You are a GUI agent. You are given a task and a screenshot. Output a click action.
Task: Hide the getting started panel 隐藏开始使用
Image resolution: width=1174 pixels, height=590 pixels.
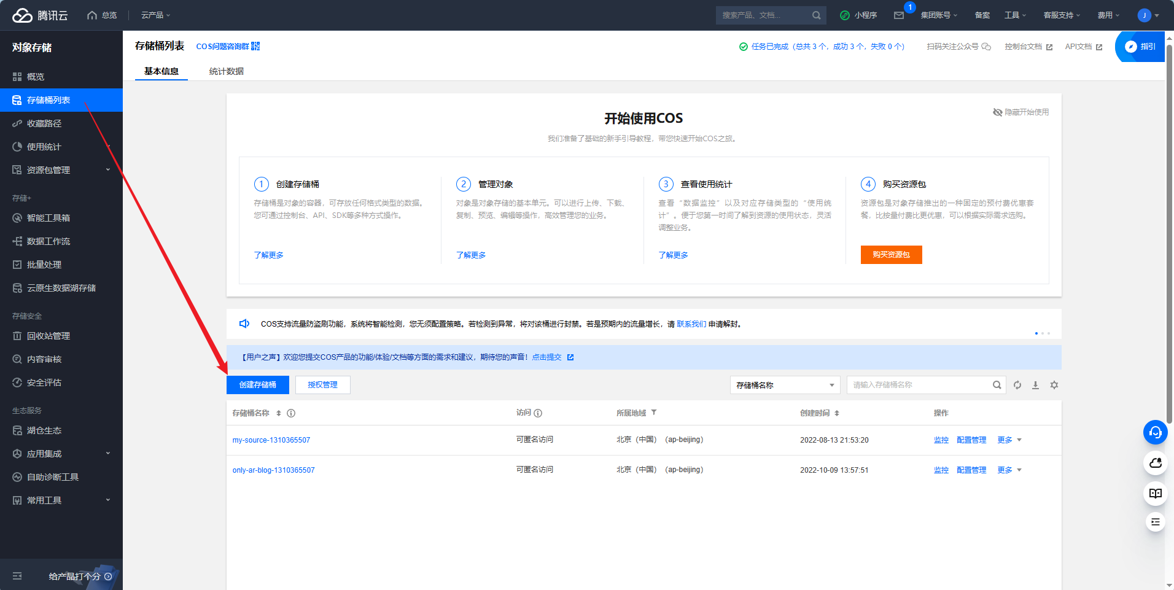(1020, 112)
